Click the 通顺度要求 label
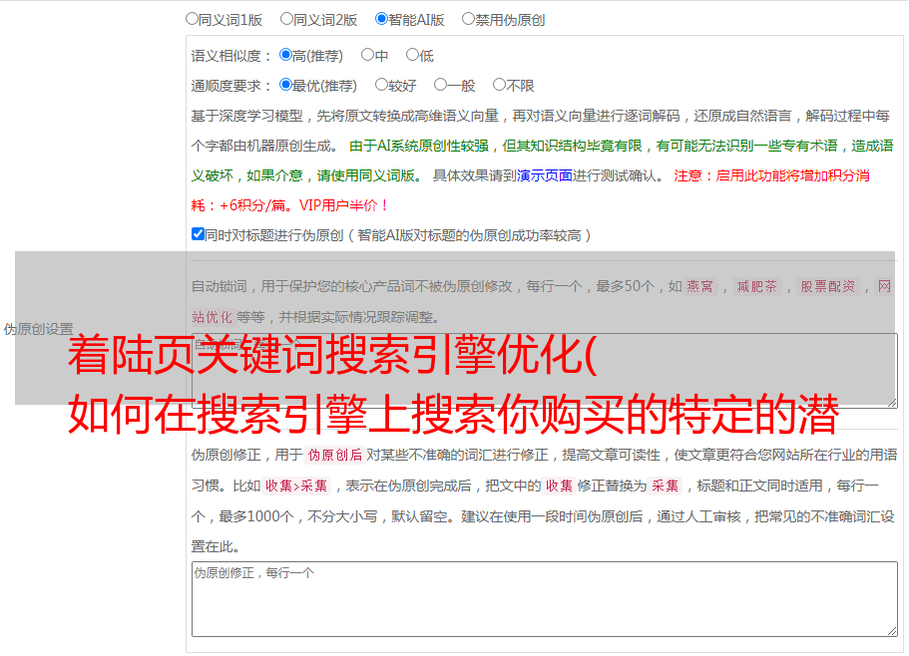Viewport: 909px width, 656px height. tap(231, 86)
